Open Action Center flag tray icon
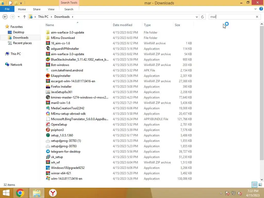Viewport: 264px width, 198px height. [x=227, y=193]
